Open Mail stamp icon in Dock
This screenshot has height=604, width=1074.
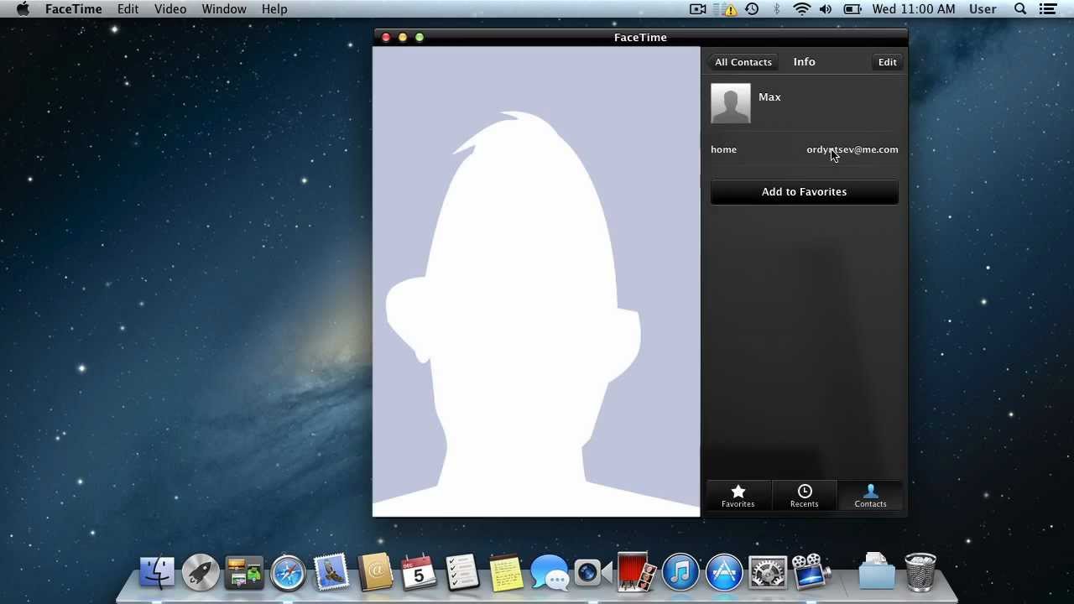point(331,573)
